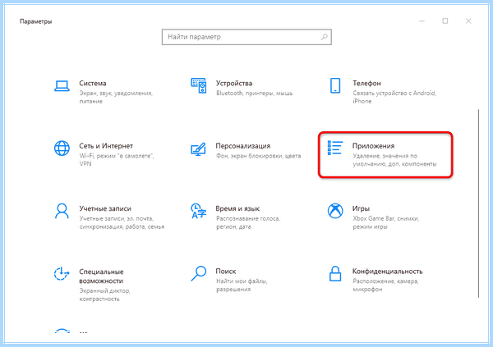Click inside the Найти параметр search field
The image size is (493, 347).
click(x=246, y=37)
